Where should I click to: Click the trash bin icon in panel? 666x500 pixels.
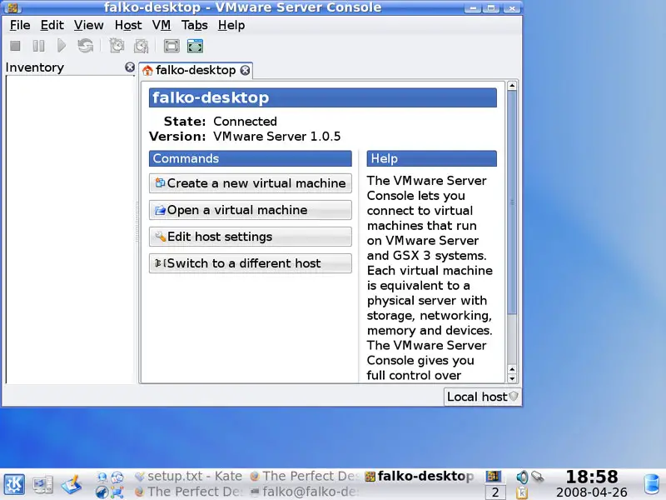(652, 484)
